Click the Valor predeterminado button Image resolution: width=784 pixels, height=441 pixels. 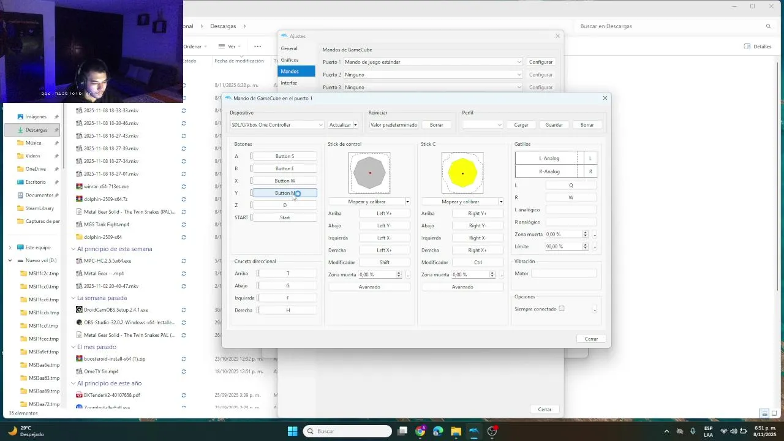[x=394, y=125]
